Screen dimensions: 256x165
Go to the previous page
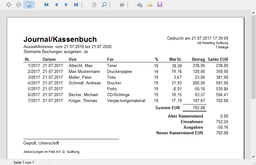(56, 5)
